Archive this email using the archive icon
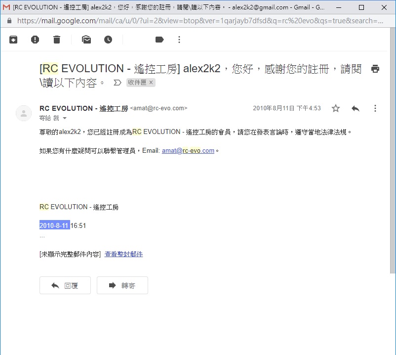This screenshot has height=355, width=396. tap(13, 40)
